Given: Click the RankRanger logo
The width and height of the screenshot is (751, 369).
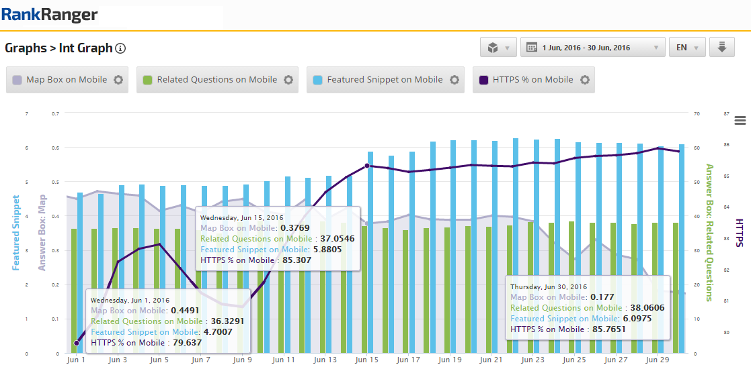Looking at the screenshot, I should [x=50, y=15].
